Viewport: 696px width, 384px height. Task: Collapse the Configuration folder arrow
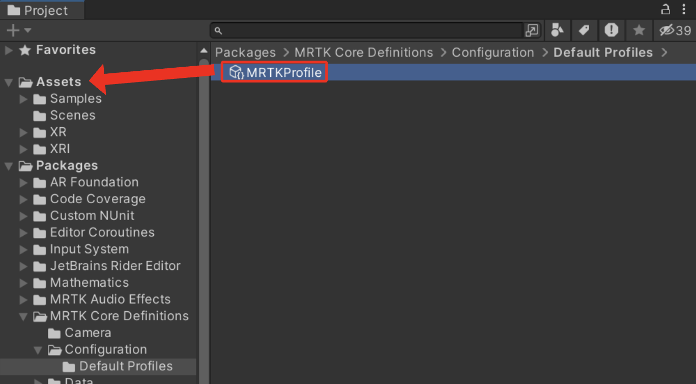pos(38,350)
